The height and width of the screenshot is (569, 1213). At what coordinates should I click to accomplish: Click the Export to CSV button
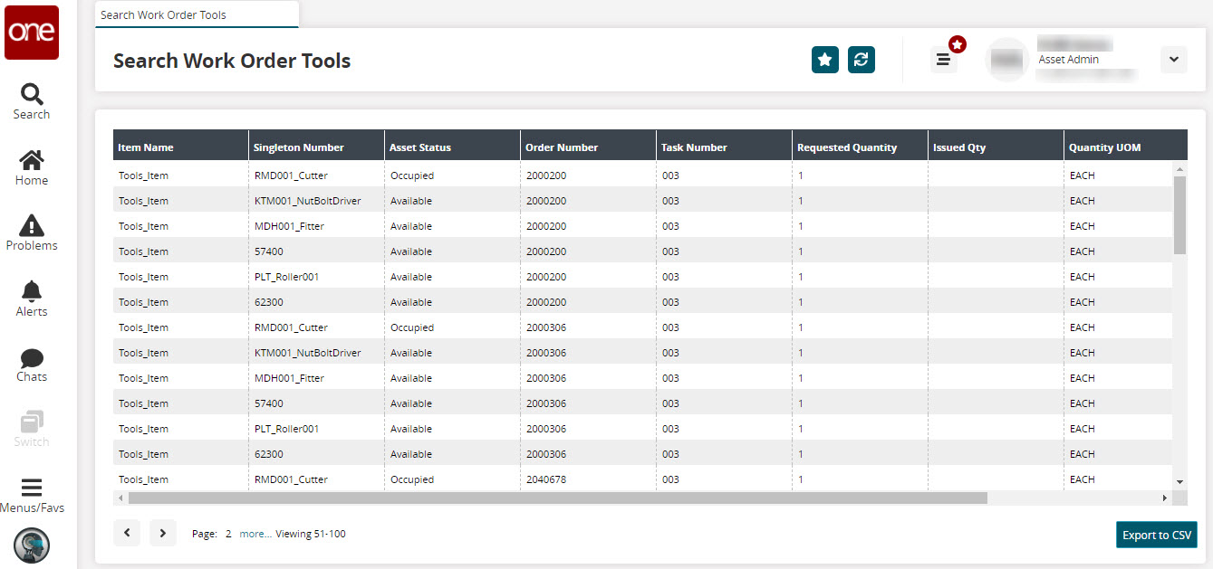[x=1156, y=535]
